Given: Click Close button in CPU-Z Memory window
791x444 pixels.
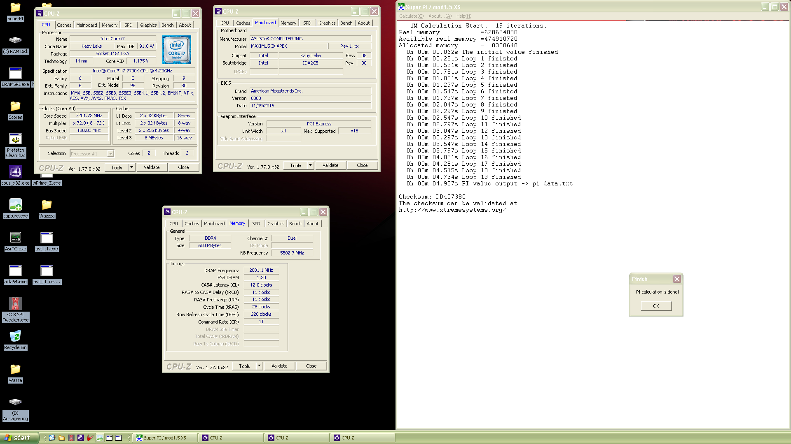Looking at the screenshot, I should point(311,366).
